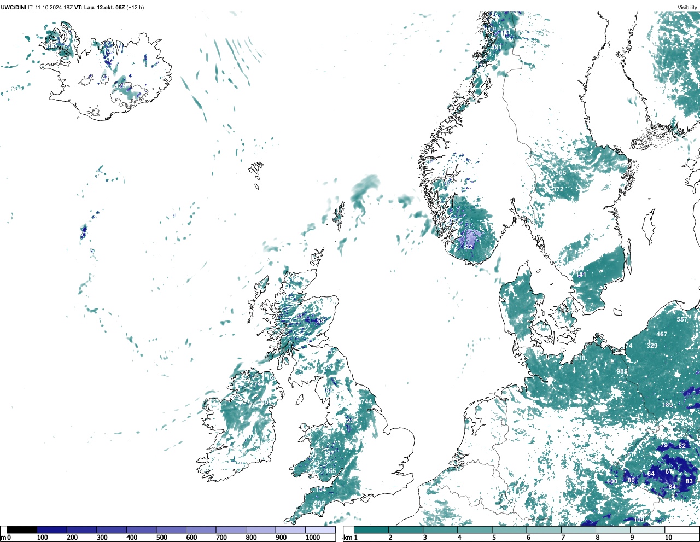
Task: Click the "84" visibility value
Action: click(x=672, y=487)
